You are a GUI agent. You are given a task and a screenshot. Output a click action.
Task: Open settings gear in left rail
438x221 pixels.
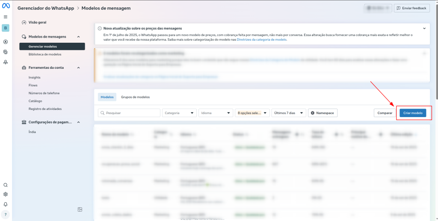(x=6, y=194)
